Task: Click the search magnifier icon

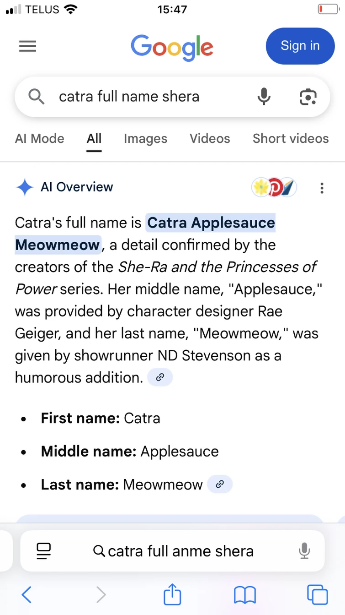Action: coord(36,97)
